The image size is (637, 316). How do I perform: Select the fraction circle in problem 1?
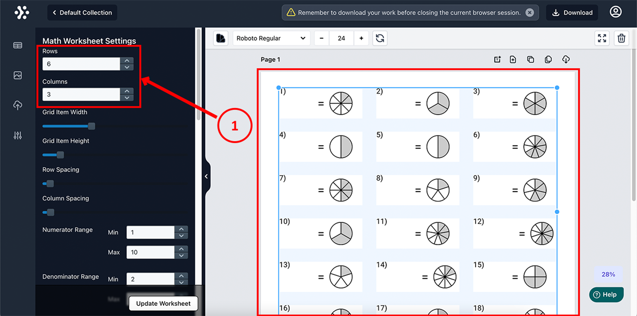tap(341, 103)
